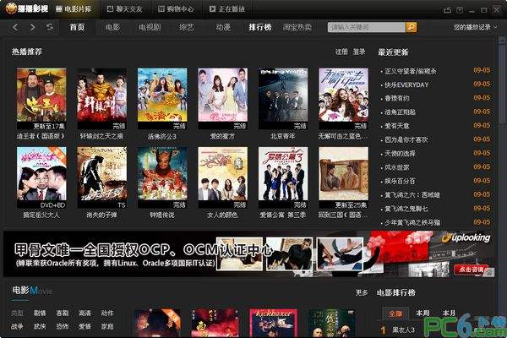Open the 回到三国 poster updated to 25 episodes
Image resolution: width=507 pixels, height=338 pixels.
(343, 177)
